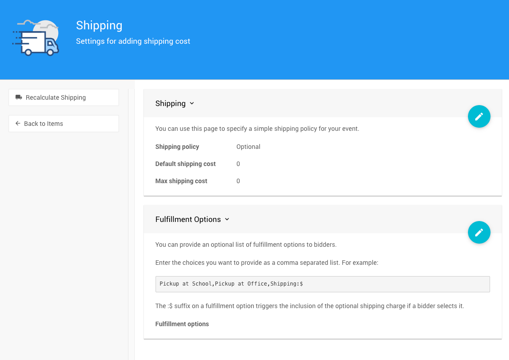Collapse the Shipping section using its chevron

coord(192,103)
